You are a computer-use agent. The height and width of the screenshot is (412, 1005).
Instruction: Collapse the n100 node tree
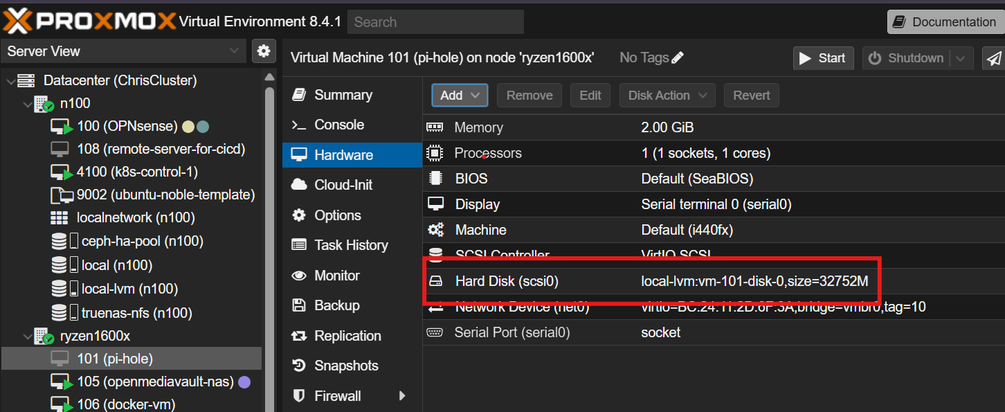pyautogui.click(x=28, y=105)
